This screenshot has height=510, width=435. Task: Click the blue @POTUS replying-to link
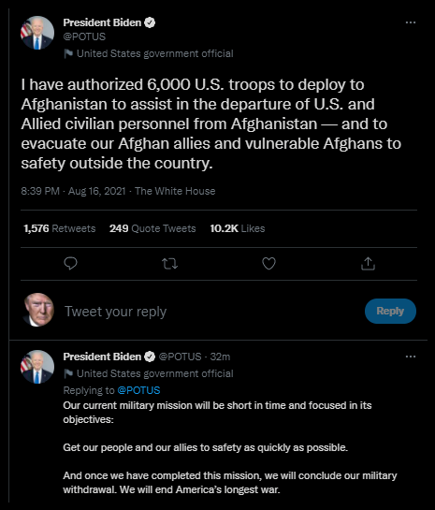click(x=138, y=390)
